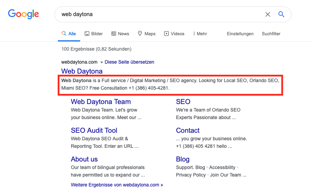
Task: Open the 'Web Daytona Team' sitelink
Action: (101, 102)
